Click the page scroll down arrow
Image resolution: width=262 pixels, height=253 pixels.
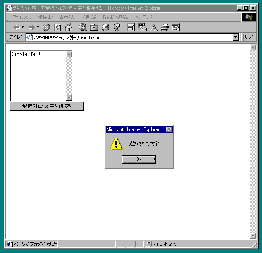253,236
